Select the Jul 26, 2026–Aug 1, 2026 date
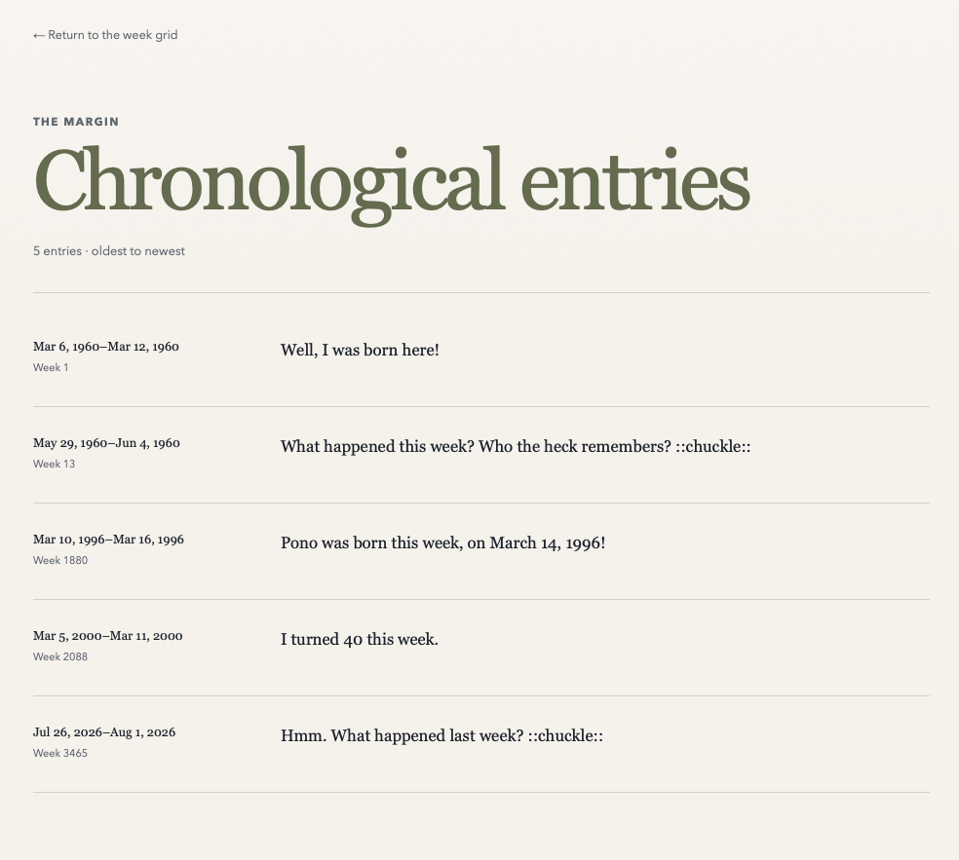 pyautogui.click(x=104, y=732)
